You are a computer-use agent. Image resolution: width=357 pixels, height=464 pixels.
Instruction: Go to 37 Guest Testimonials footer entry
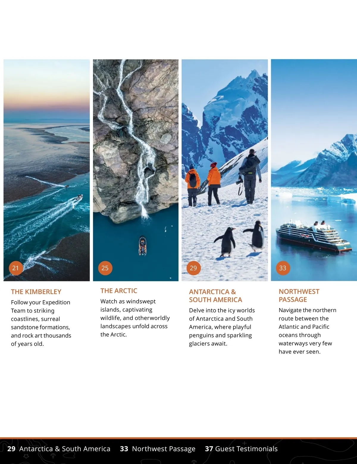pos(241,449)
